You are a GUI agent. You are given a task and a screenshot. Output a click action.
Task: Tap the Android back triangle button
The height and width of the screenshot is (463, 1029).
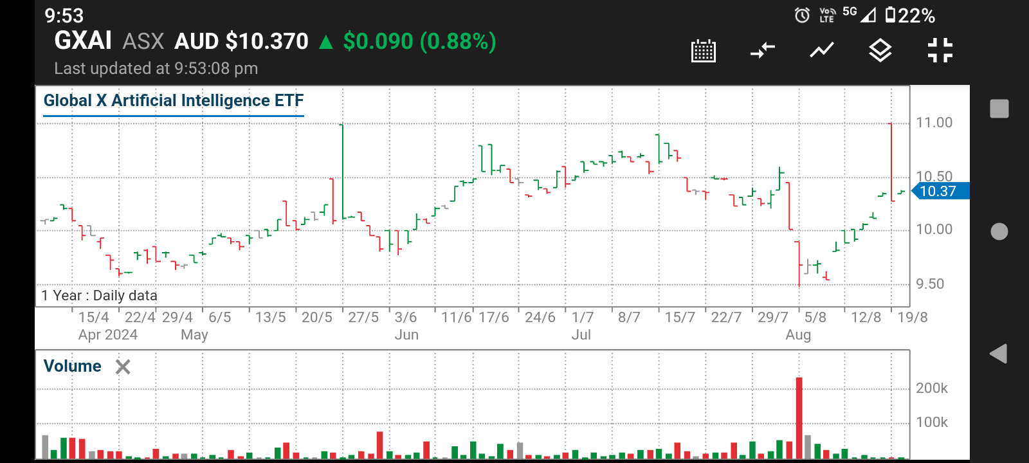tap(999, 354)
